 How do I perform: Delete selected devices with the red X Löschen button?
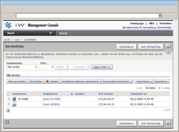[52, 81]
